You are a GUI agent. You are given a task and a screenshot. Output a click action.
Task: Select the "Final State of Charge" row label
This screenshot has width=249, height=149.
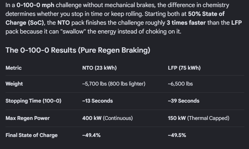tap(31, 135)
